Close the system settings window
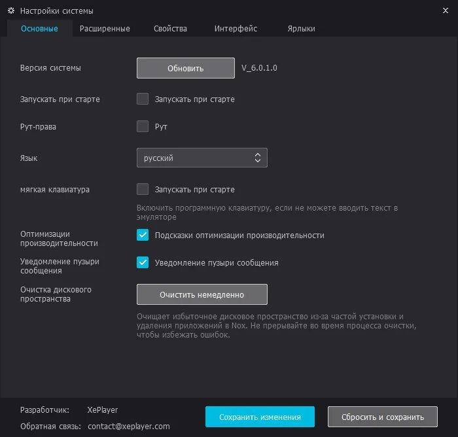This screenshot has width=458, height=437. tap(445, 10)
